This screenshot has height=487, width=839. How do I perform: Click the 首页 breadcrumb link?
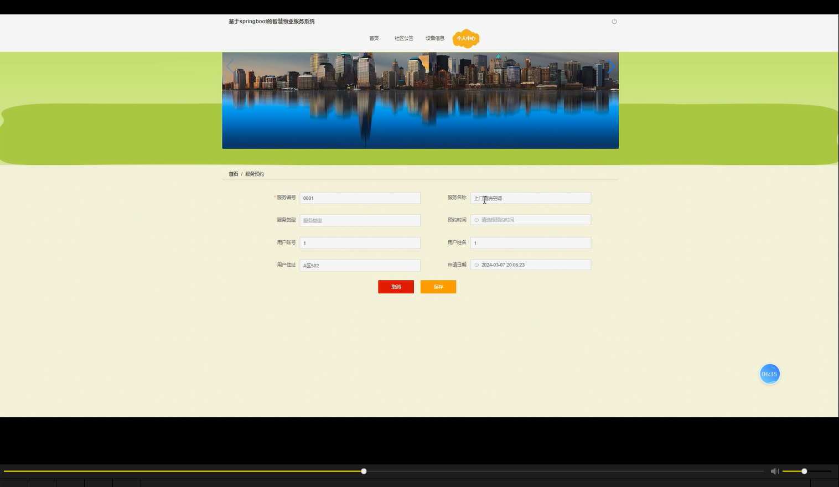233,174
